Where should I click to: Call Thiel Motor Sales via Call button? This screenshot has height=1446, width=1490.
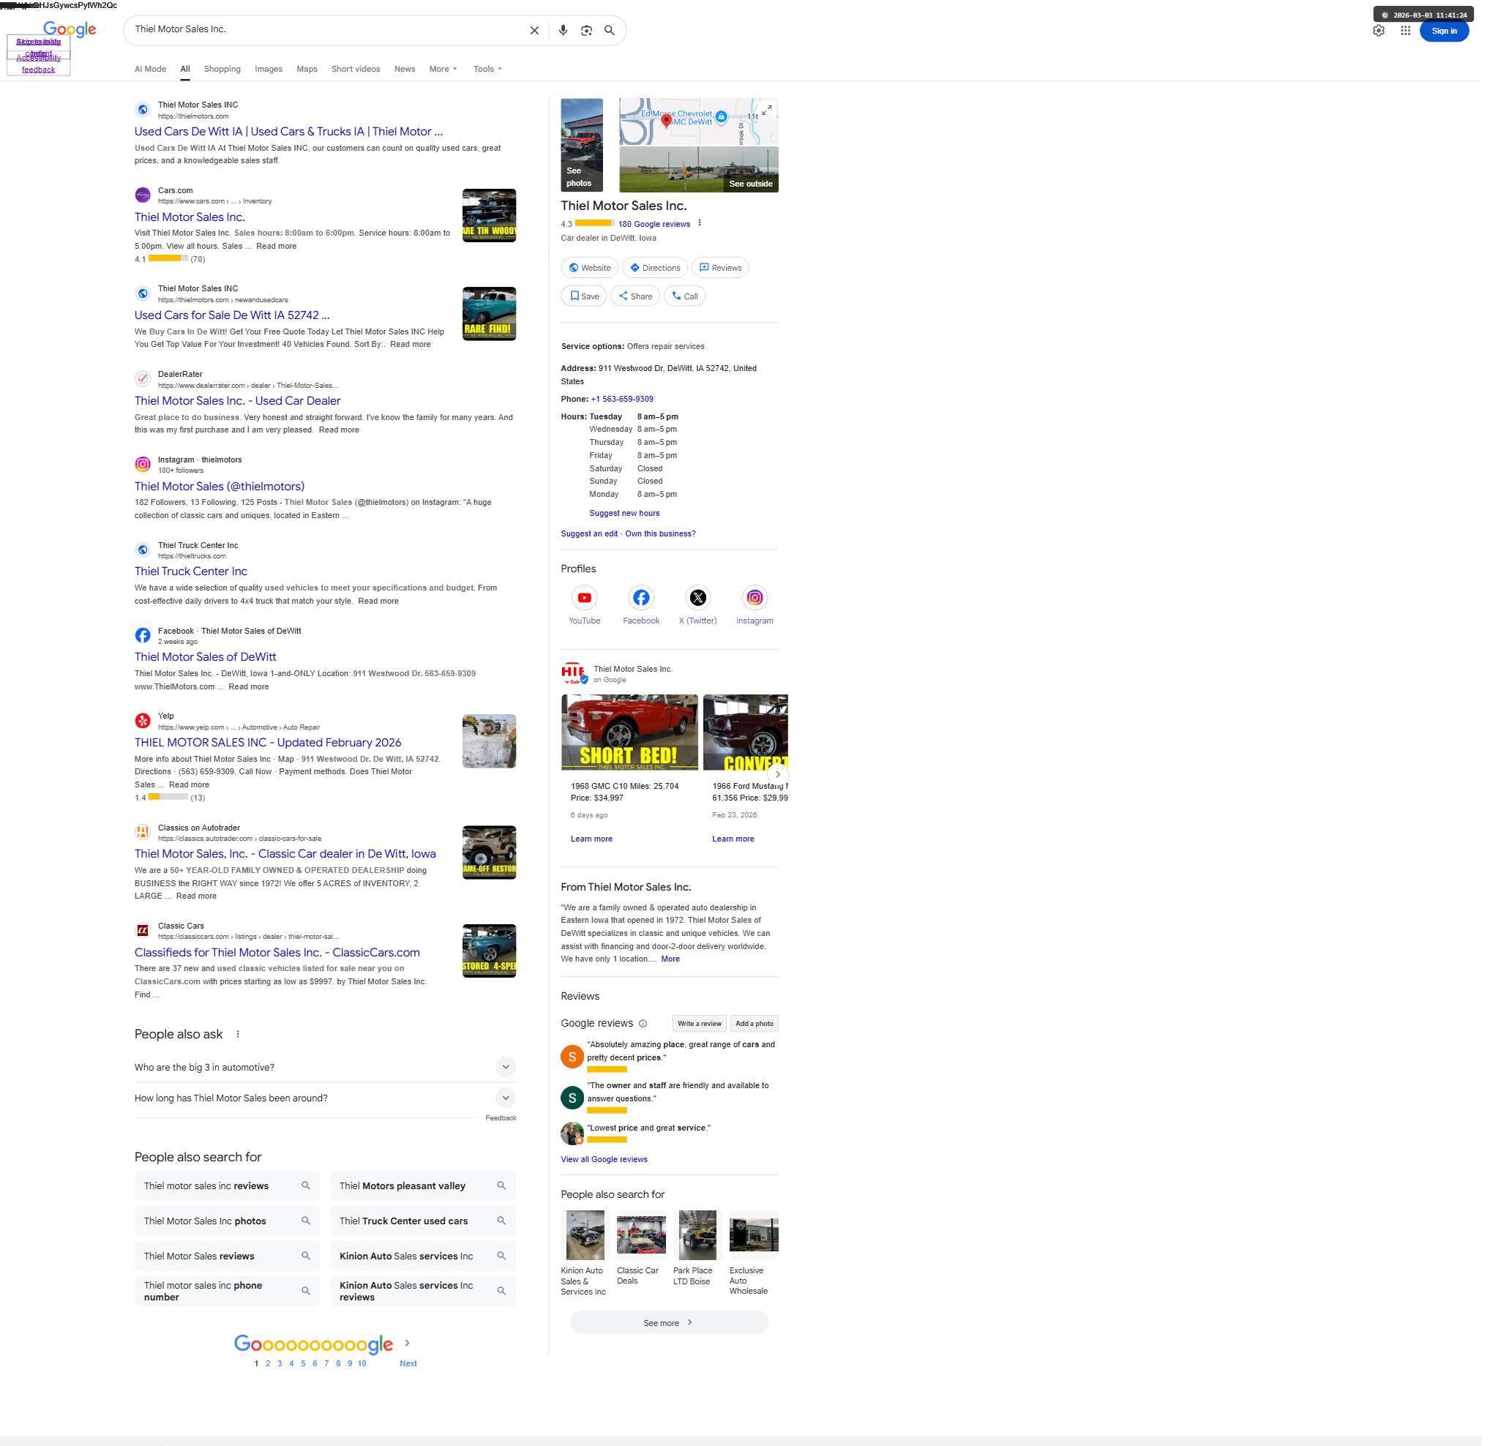point(684,296)
